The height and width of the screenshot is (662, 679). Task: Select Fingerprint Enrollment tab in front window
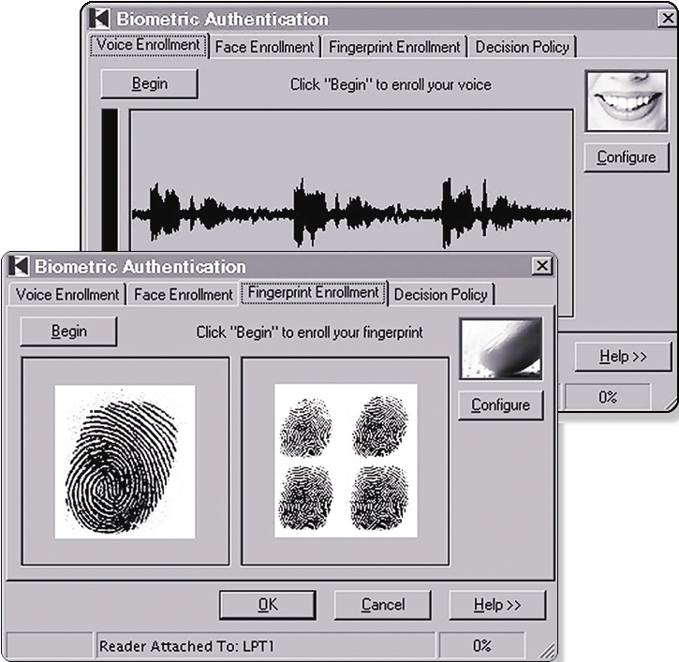pos(313,293)
